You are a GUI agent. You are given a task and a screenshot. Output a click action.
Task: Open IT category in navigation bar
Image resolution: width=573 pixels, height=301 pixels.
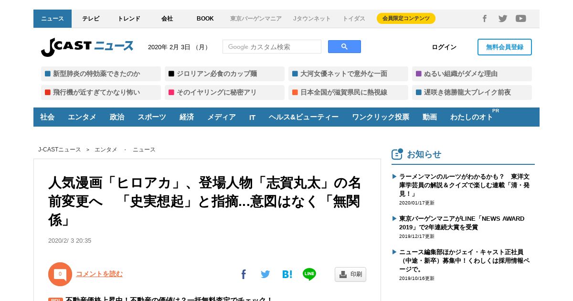pyautogui.click(x=252, y=117)
